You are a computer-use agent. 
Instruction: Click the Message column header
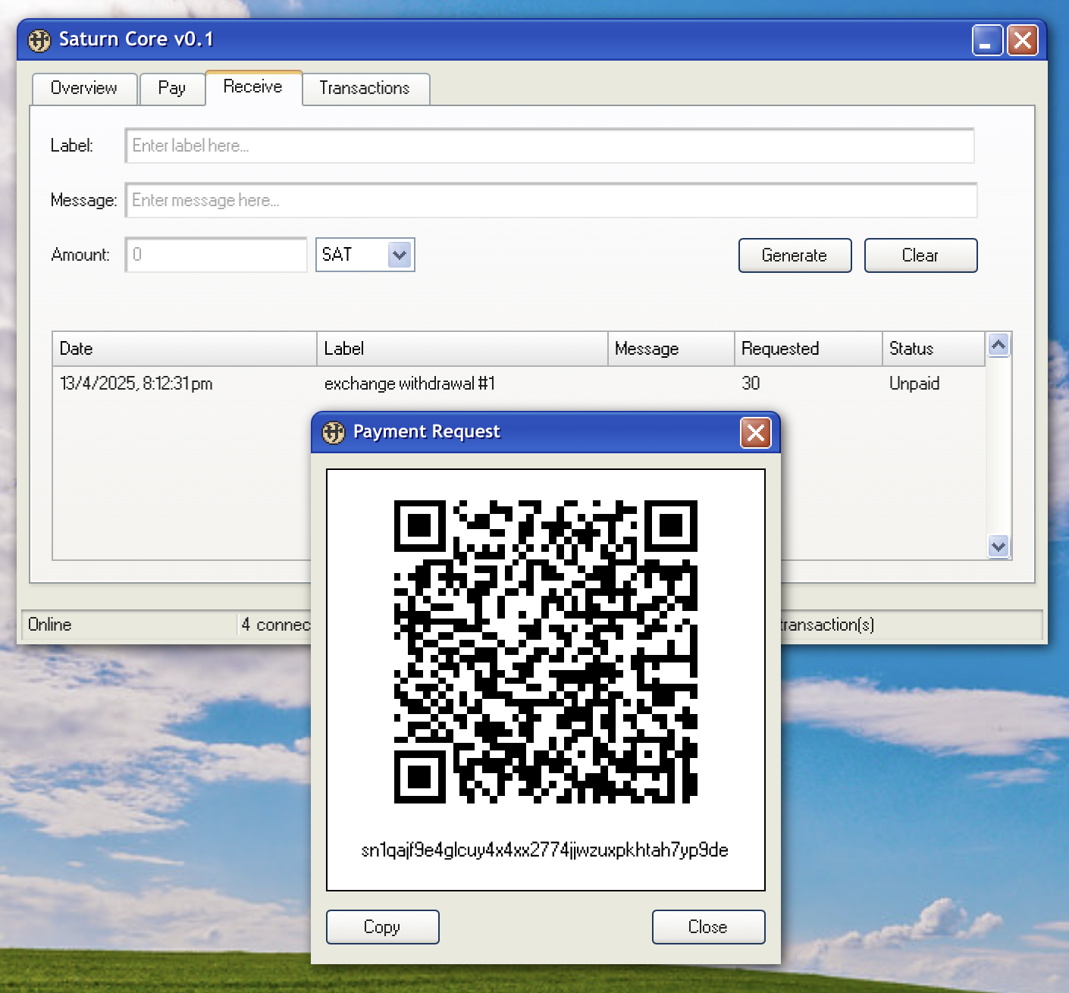coord(671,349)
